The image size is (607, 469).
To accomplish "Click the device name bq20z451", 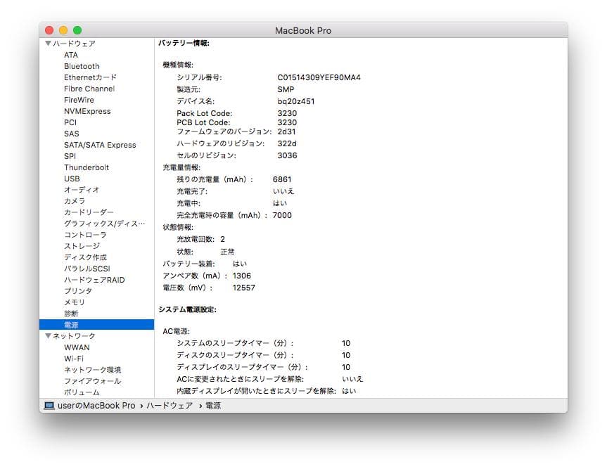I will [295, 101].
